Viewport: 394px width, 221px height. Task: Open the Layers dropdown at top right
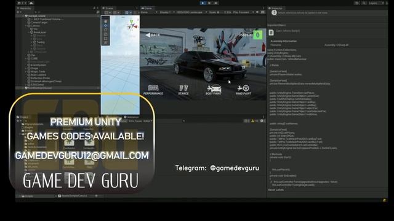[376, 3]
